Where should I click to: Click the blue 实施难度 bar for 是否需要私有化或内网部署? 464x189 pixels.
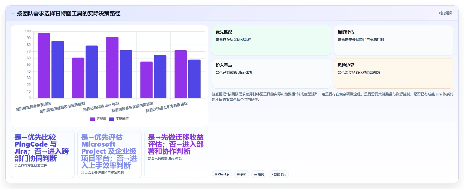point(160,76)
